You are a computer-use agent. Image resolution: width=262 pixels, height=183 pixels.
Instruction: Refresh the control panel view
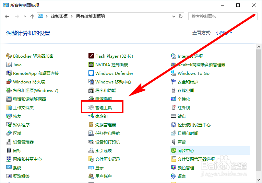pos(181,16)
